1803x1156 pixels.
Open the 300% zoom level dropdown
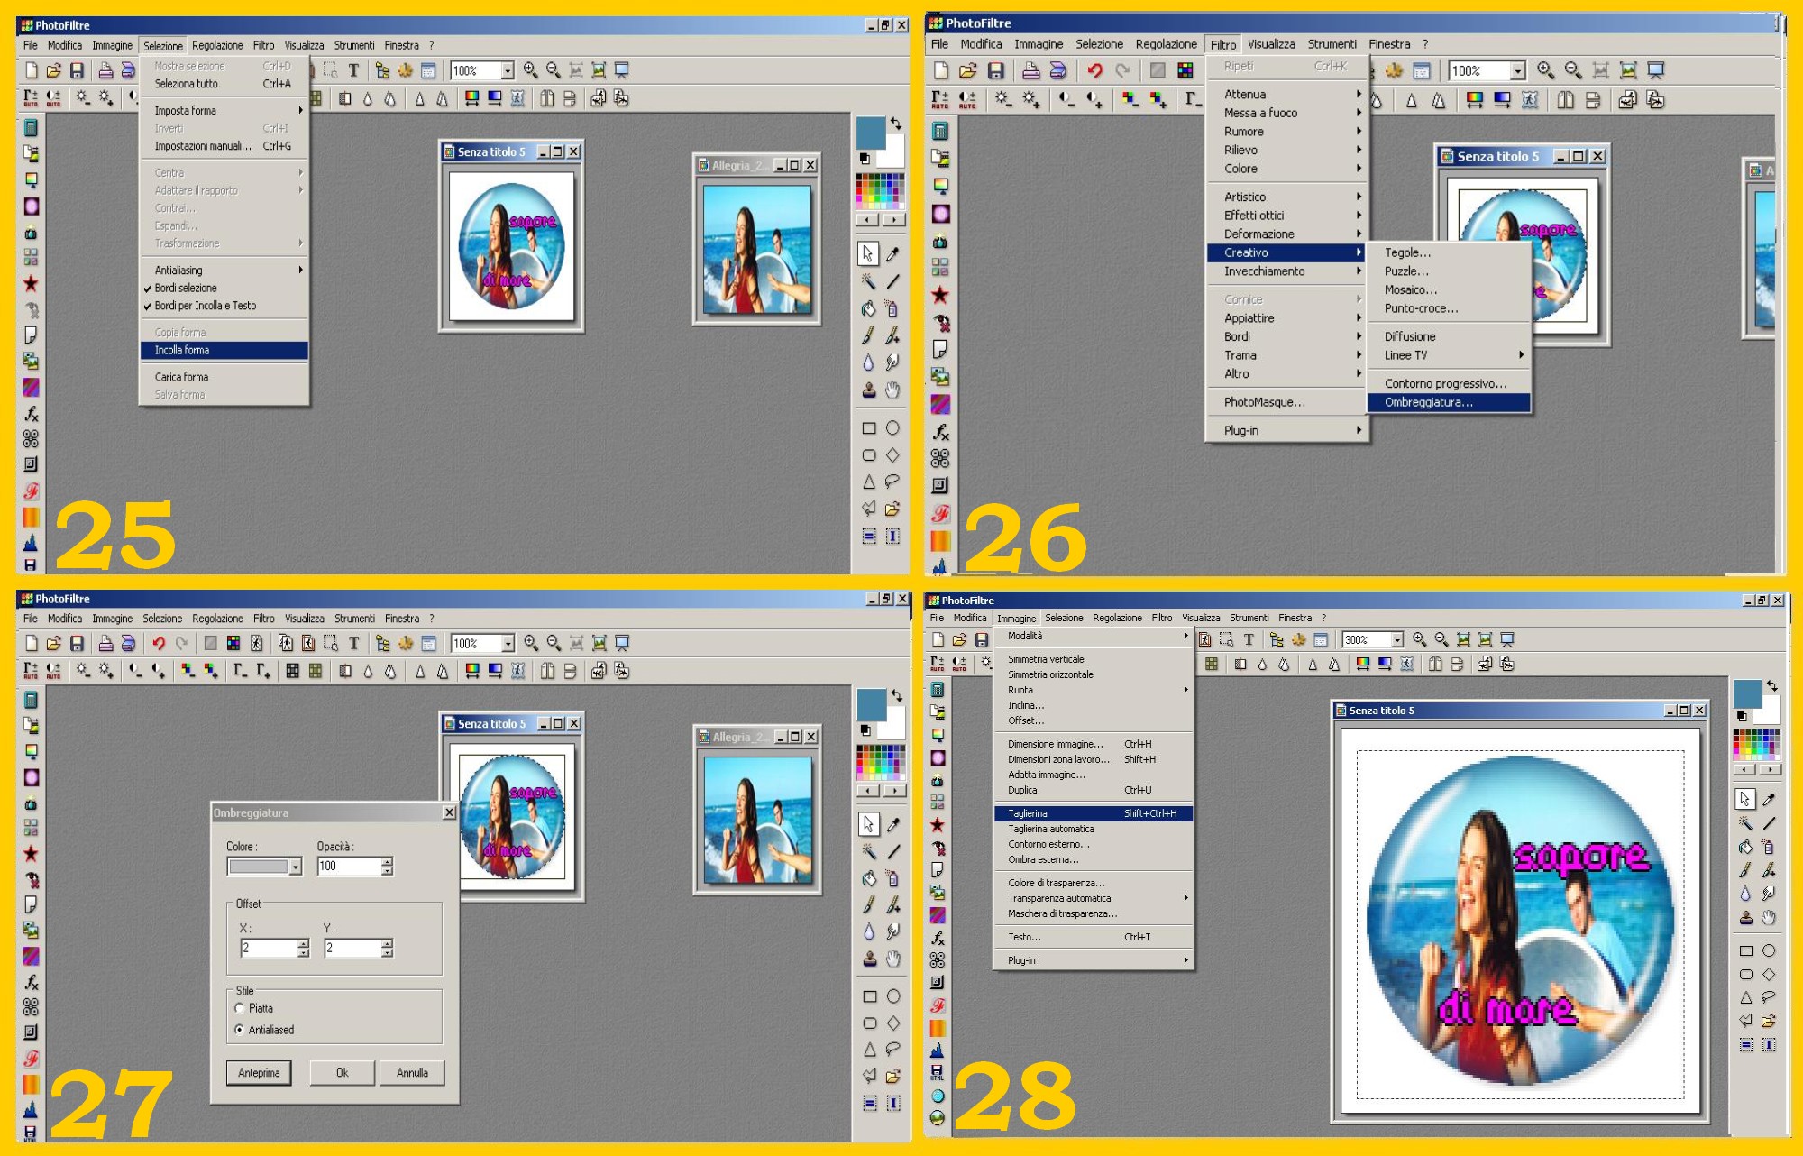pos(1397,639)
